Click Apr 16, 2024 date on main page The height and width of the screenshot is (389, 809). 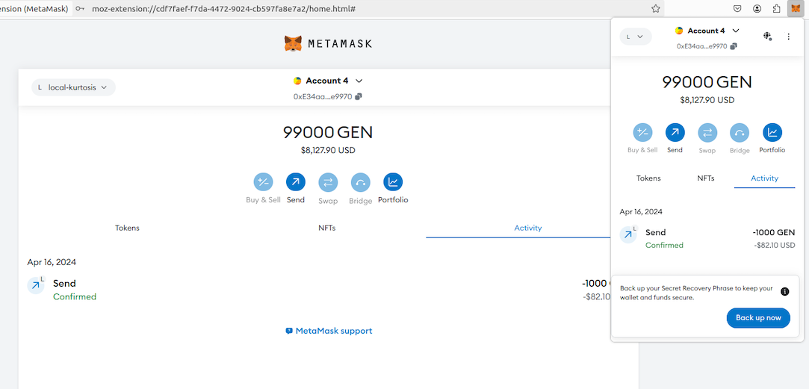(x=52, y=262)
